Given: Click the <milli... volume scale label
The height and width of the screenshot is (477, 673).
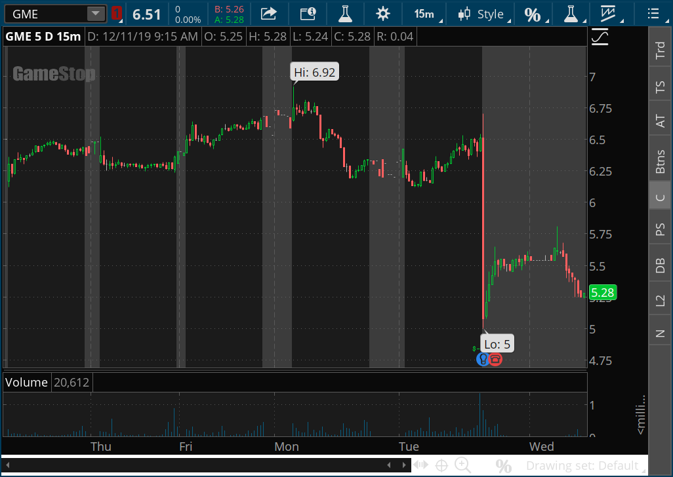Looking at the screenshot, I should point(640,415).
